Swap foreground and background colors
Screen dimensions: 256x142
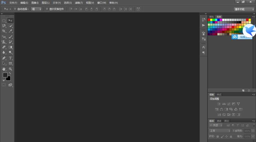tap(10, 74)
